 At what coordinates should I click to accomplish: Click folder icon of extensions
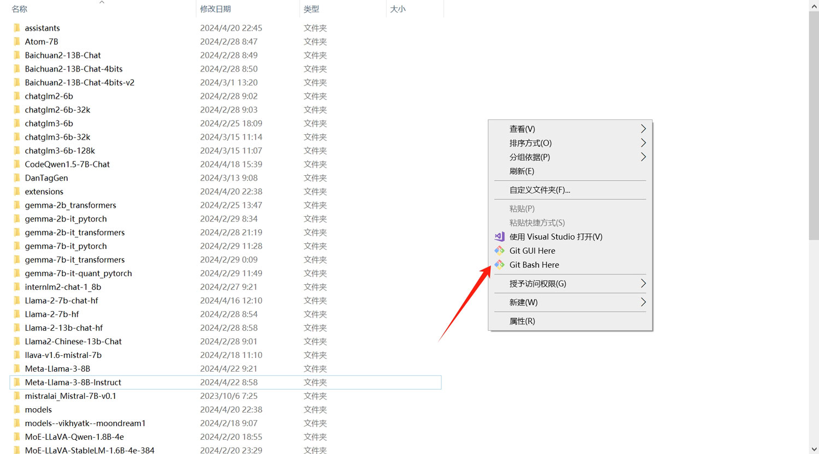click(17, 192)
